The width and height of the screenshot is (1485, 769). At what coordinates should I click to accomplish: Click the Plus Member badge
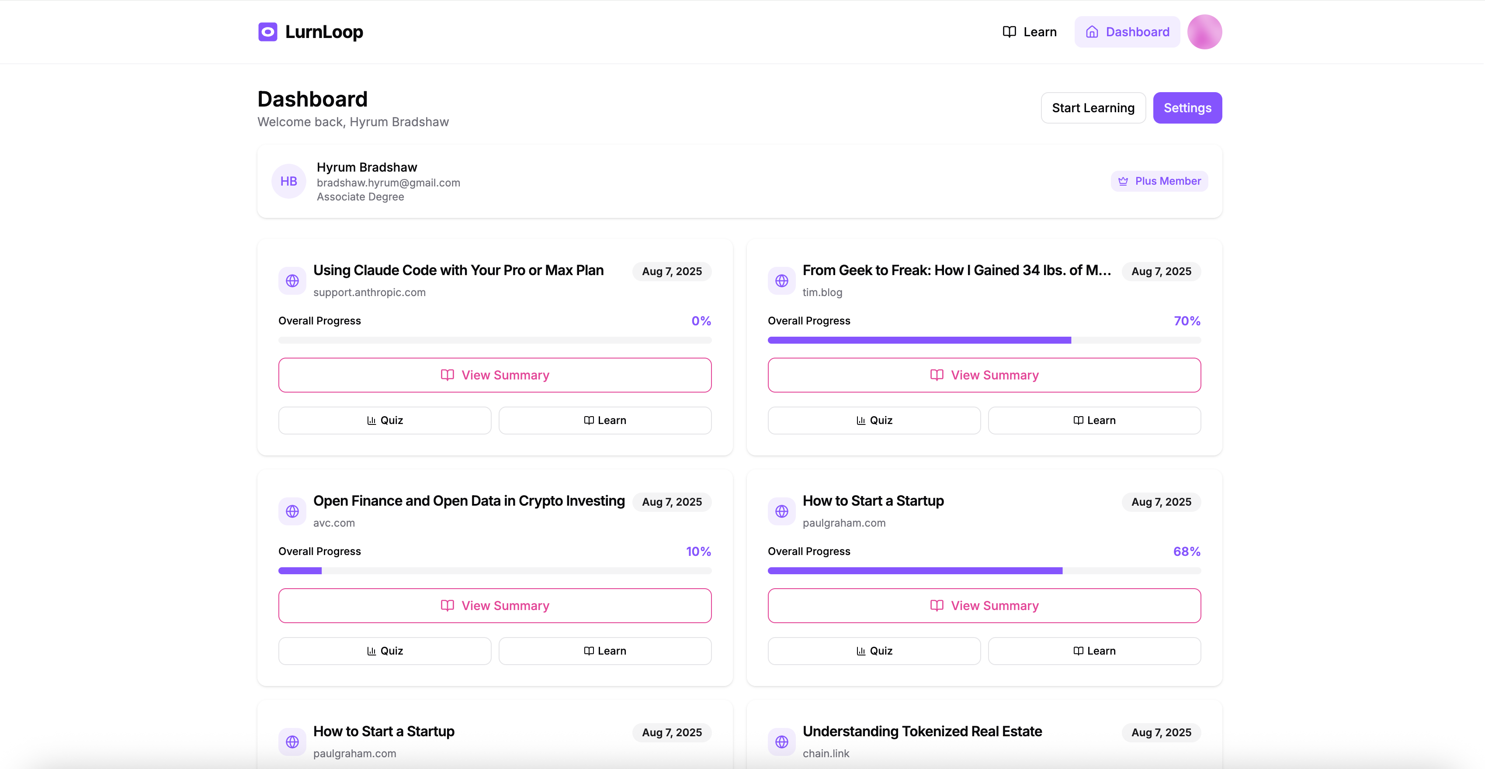point(1159,181)
